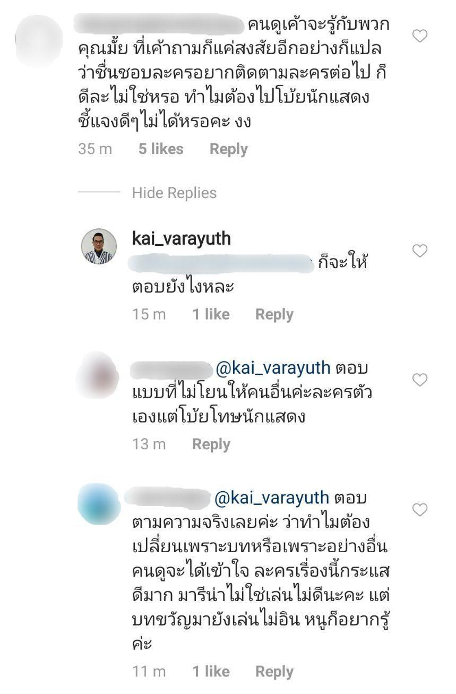The image size is (456, 694).
Task: Reply to the 35 m comment
Action: click(228, 149)
